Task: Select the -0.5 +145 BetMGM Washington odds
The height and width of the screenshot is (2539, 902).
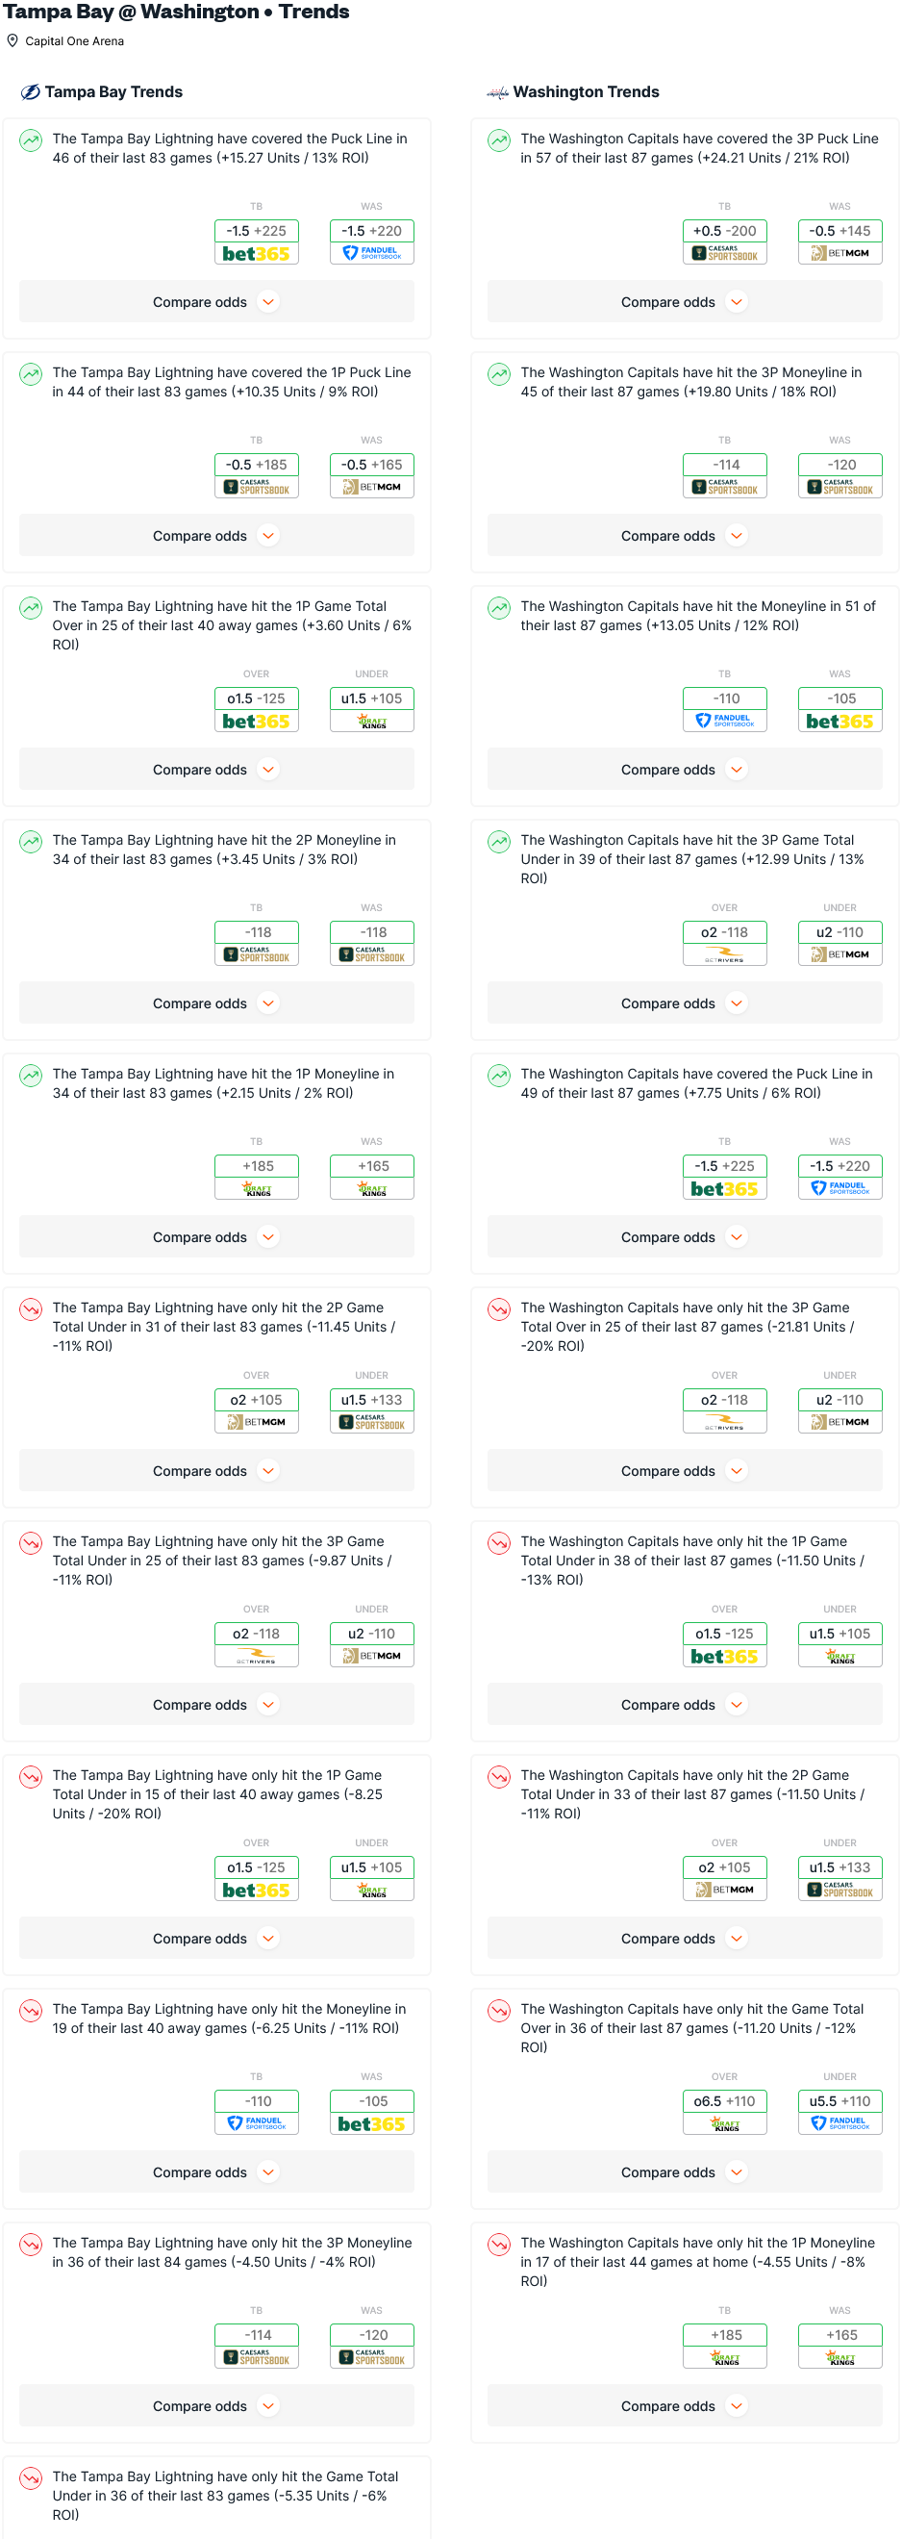Action: pyautogui.click(x=839, y=241)
